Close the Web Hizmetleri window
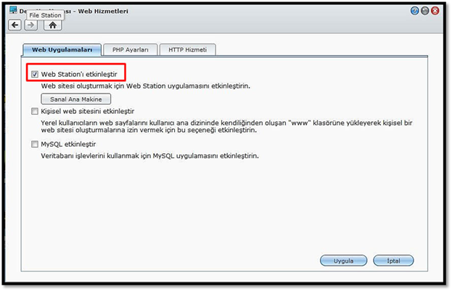 click(x=435, y=12)
